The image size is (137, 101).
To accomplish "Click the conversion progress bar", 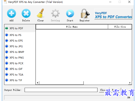I will [65, 98].
